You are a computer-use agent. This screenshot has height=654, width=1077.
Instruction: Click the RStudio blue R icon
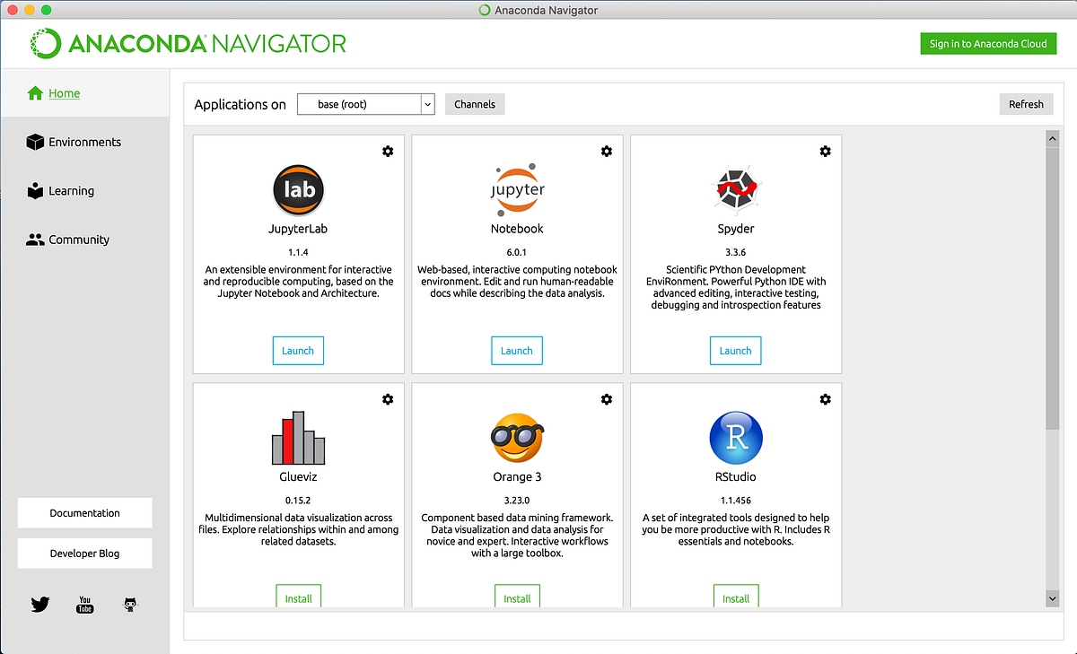(x=736, y=439)
